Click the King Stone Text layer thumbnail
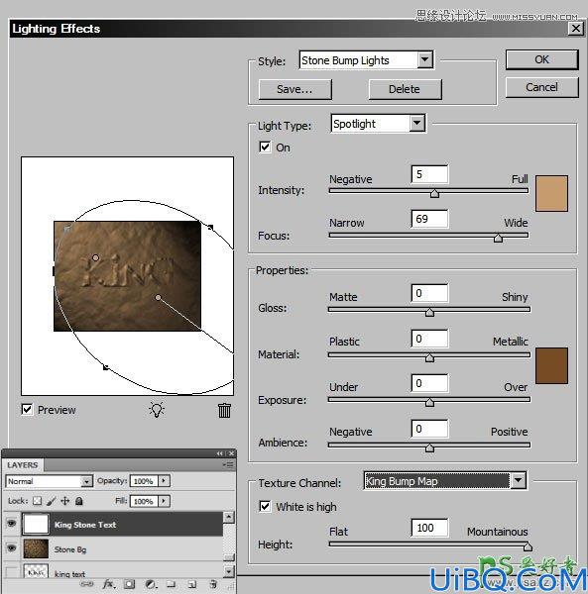Image resolution: width=588 pixels, height=594 pixels. point(36,524)
